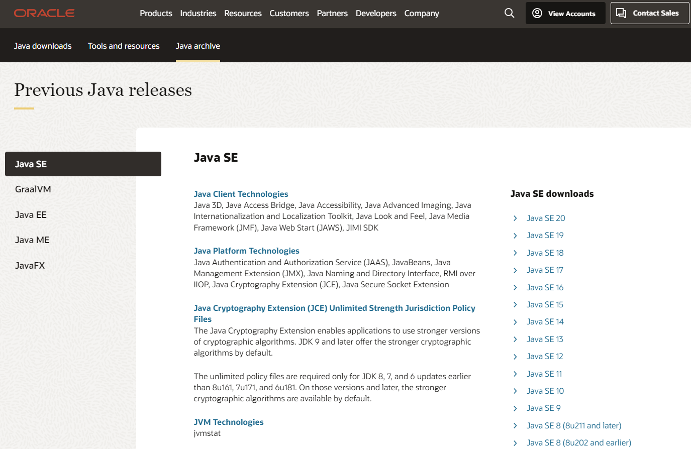This screenshot has width=691, height=449.
Task: Open the Java SE 19 download link
Action: click(545, 236)
